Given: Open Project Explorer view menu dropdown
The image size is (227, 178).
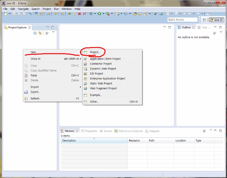Looking at the screenshot, I should pos(53,32).
